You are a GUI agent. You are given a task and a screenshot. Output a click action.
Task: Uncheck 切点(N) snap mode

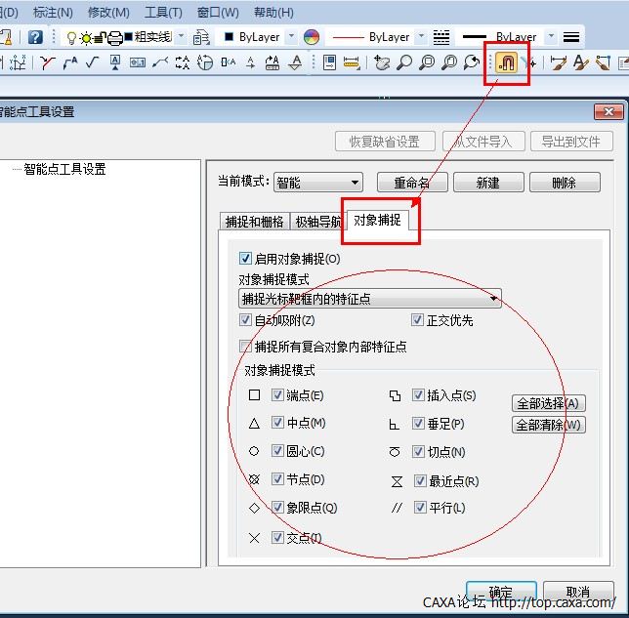(418, 451)
